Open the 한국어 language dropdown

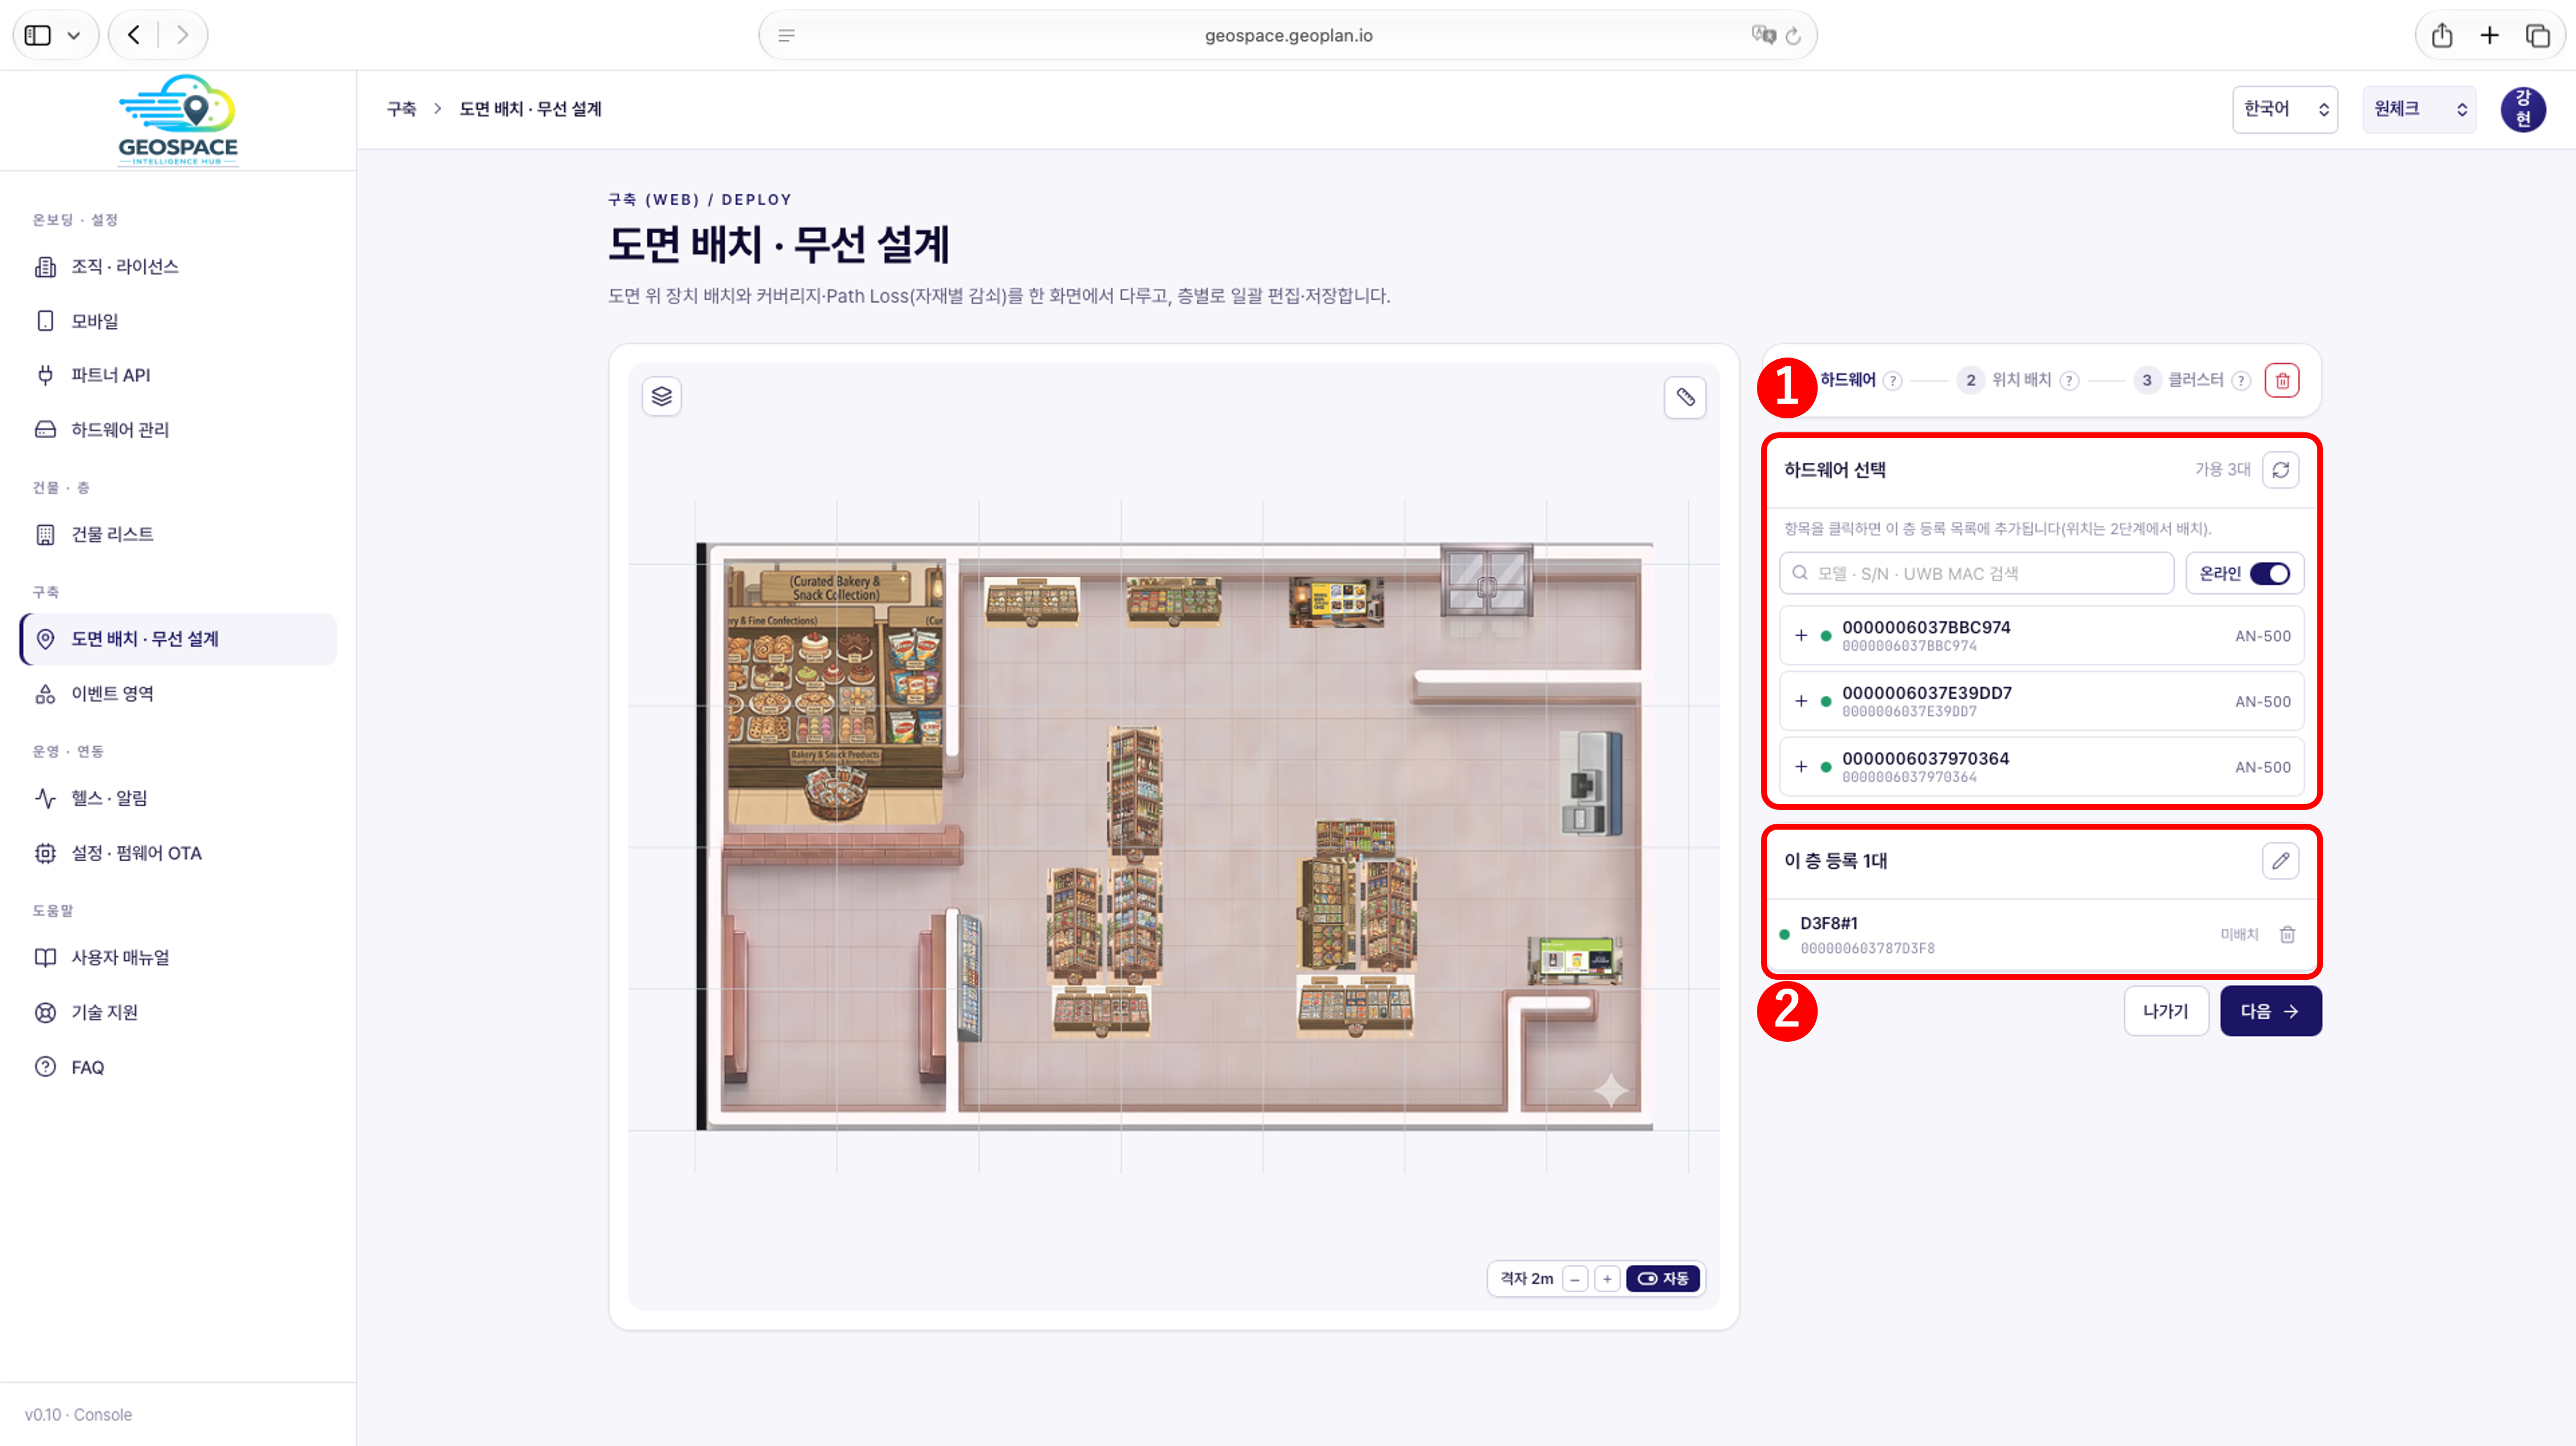tap(2285, 109)
